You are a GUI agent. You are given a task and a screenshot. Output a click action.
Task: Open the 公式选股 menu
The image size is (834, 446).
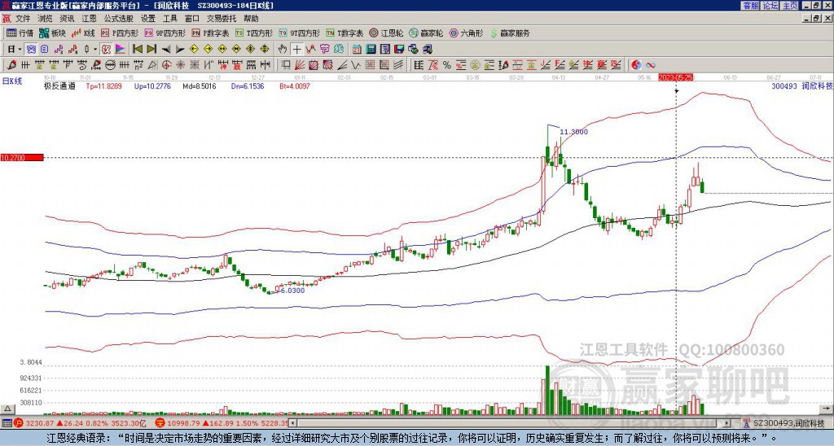point(119,19)
